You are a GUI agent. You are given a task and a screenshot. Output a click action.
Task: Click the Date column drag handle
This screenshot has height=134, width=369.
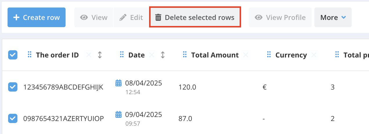(x=122, y=55)
